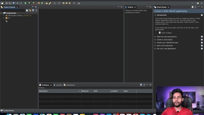The width and height of the screenshot is (204, 115).
Task: Click the Open Perspective icon
Action: 198,3
